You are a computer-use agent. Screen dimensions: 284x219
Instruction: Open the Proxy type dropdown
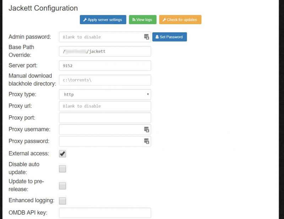pos(105,94)
